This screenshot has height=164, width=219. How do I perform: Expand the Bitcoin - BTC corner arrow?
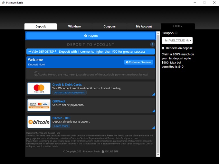pos(153,127)
